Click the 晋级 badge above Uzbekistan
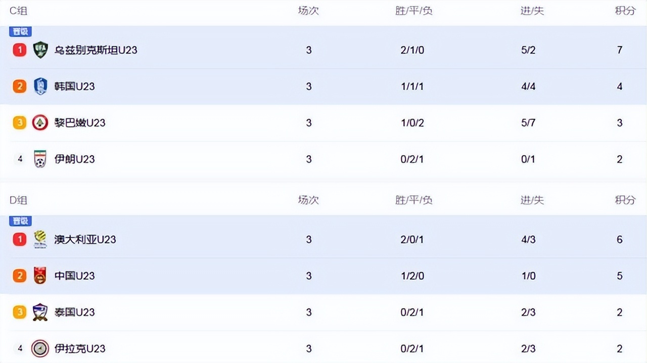The width and height of the screenshot is (647, 363). [x=21, y=32]
